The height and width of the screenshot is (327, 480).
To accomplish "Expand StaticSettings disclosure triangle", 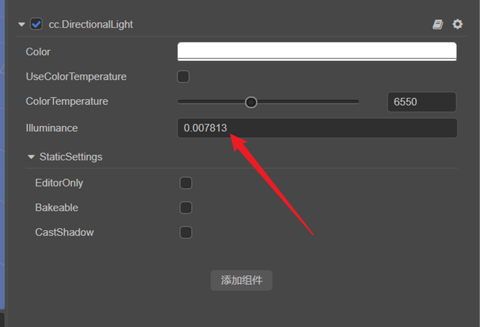I will tap(31, 156).
